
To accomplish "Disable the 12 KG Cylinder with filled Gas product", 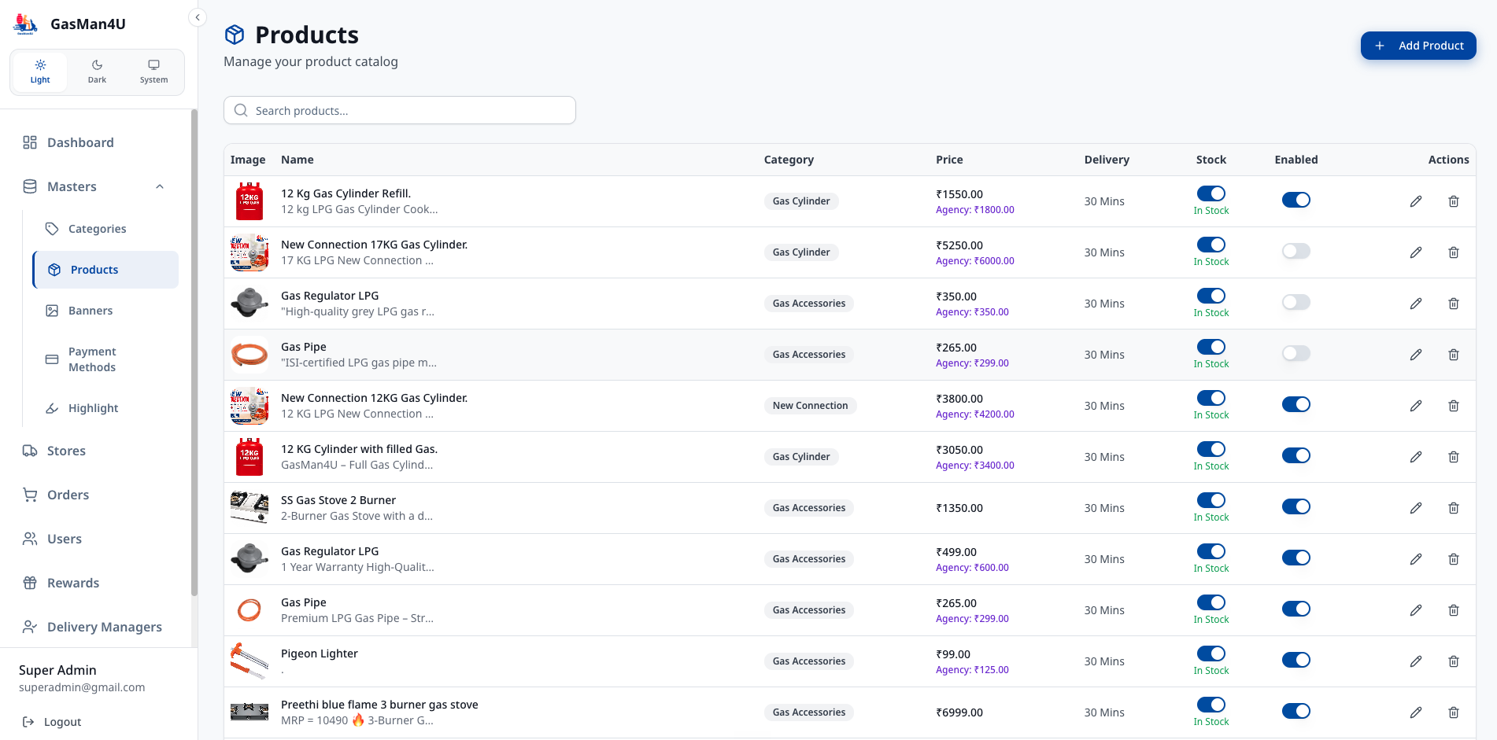I will coord(1296,455).
